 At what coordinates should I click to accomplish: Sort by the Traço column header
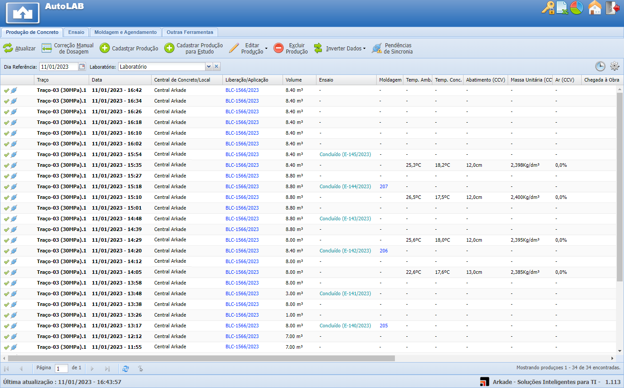coord(62,80)
